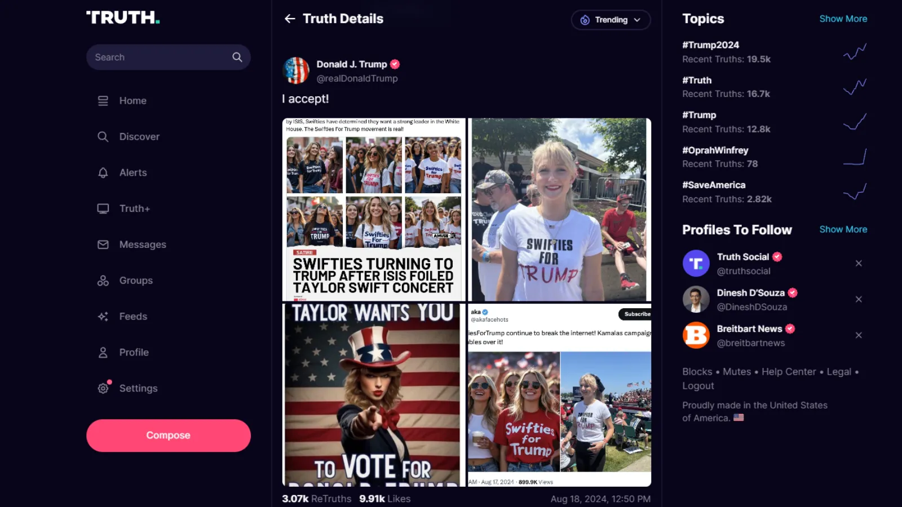Viewport: 902px width, 507px height.
Task: Click the search magnifier icon
Action: tap(237, 57)
